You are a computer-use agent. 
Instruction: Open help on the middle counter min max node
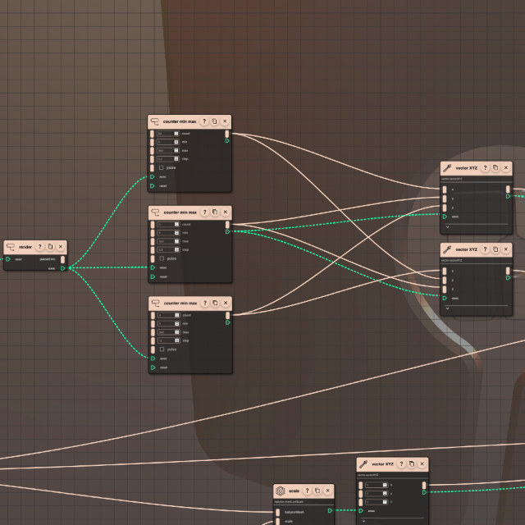tap(205, 212)
